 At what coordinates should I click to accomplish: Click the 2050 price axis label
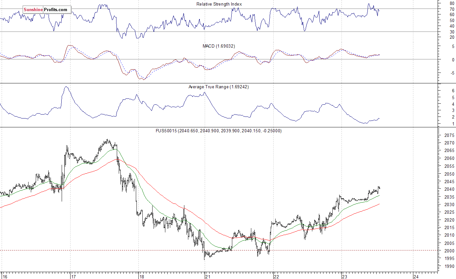click(449, 174)
